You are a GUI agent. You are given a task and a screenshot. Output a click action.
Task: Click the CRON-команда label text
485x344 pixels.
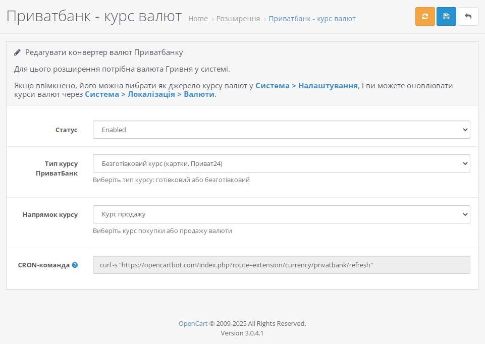coord(43,265)
